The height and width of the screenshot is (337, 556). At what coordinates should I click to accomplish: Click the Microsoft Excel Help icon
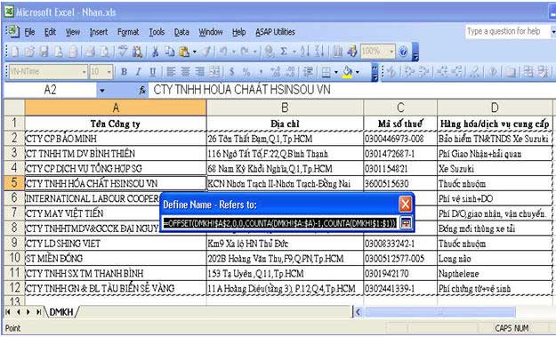point(403,52)
